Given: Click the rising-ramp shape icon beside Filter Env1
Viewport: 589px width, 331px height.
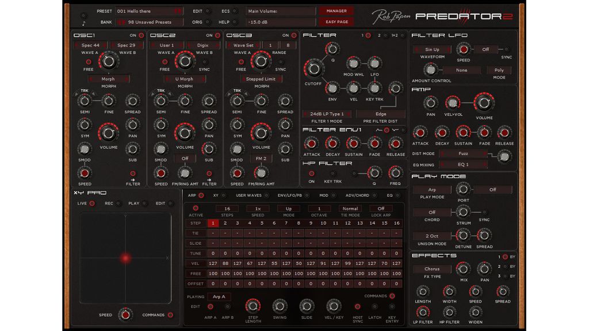Looking at the screenshot, I should point(378,130).
